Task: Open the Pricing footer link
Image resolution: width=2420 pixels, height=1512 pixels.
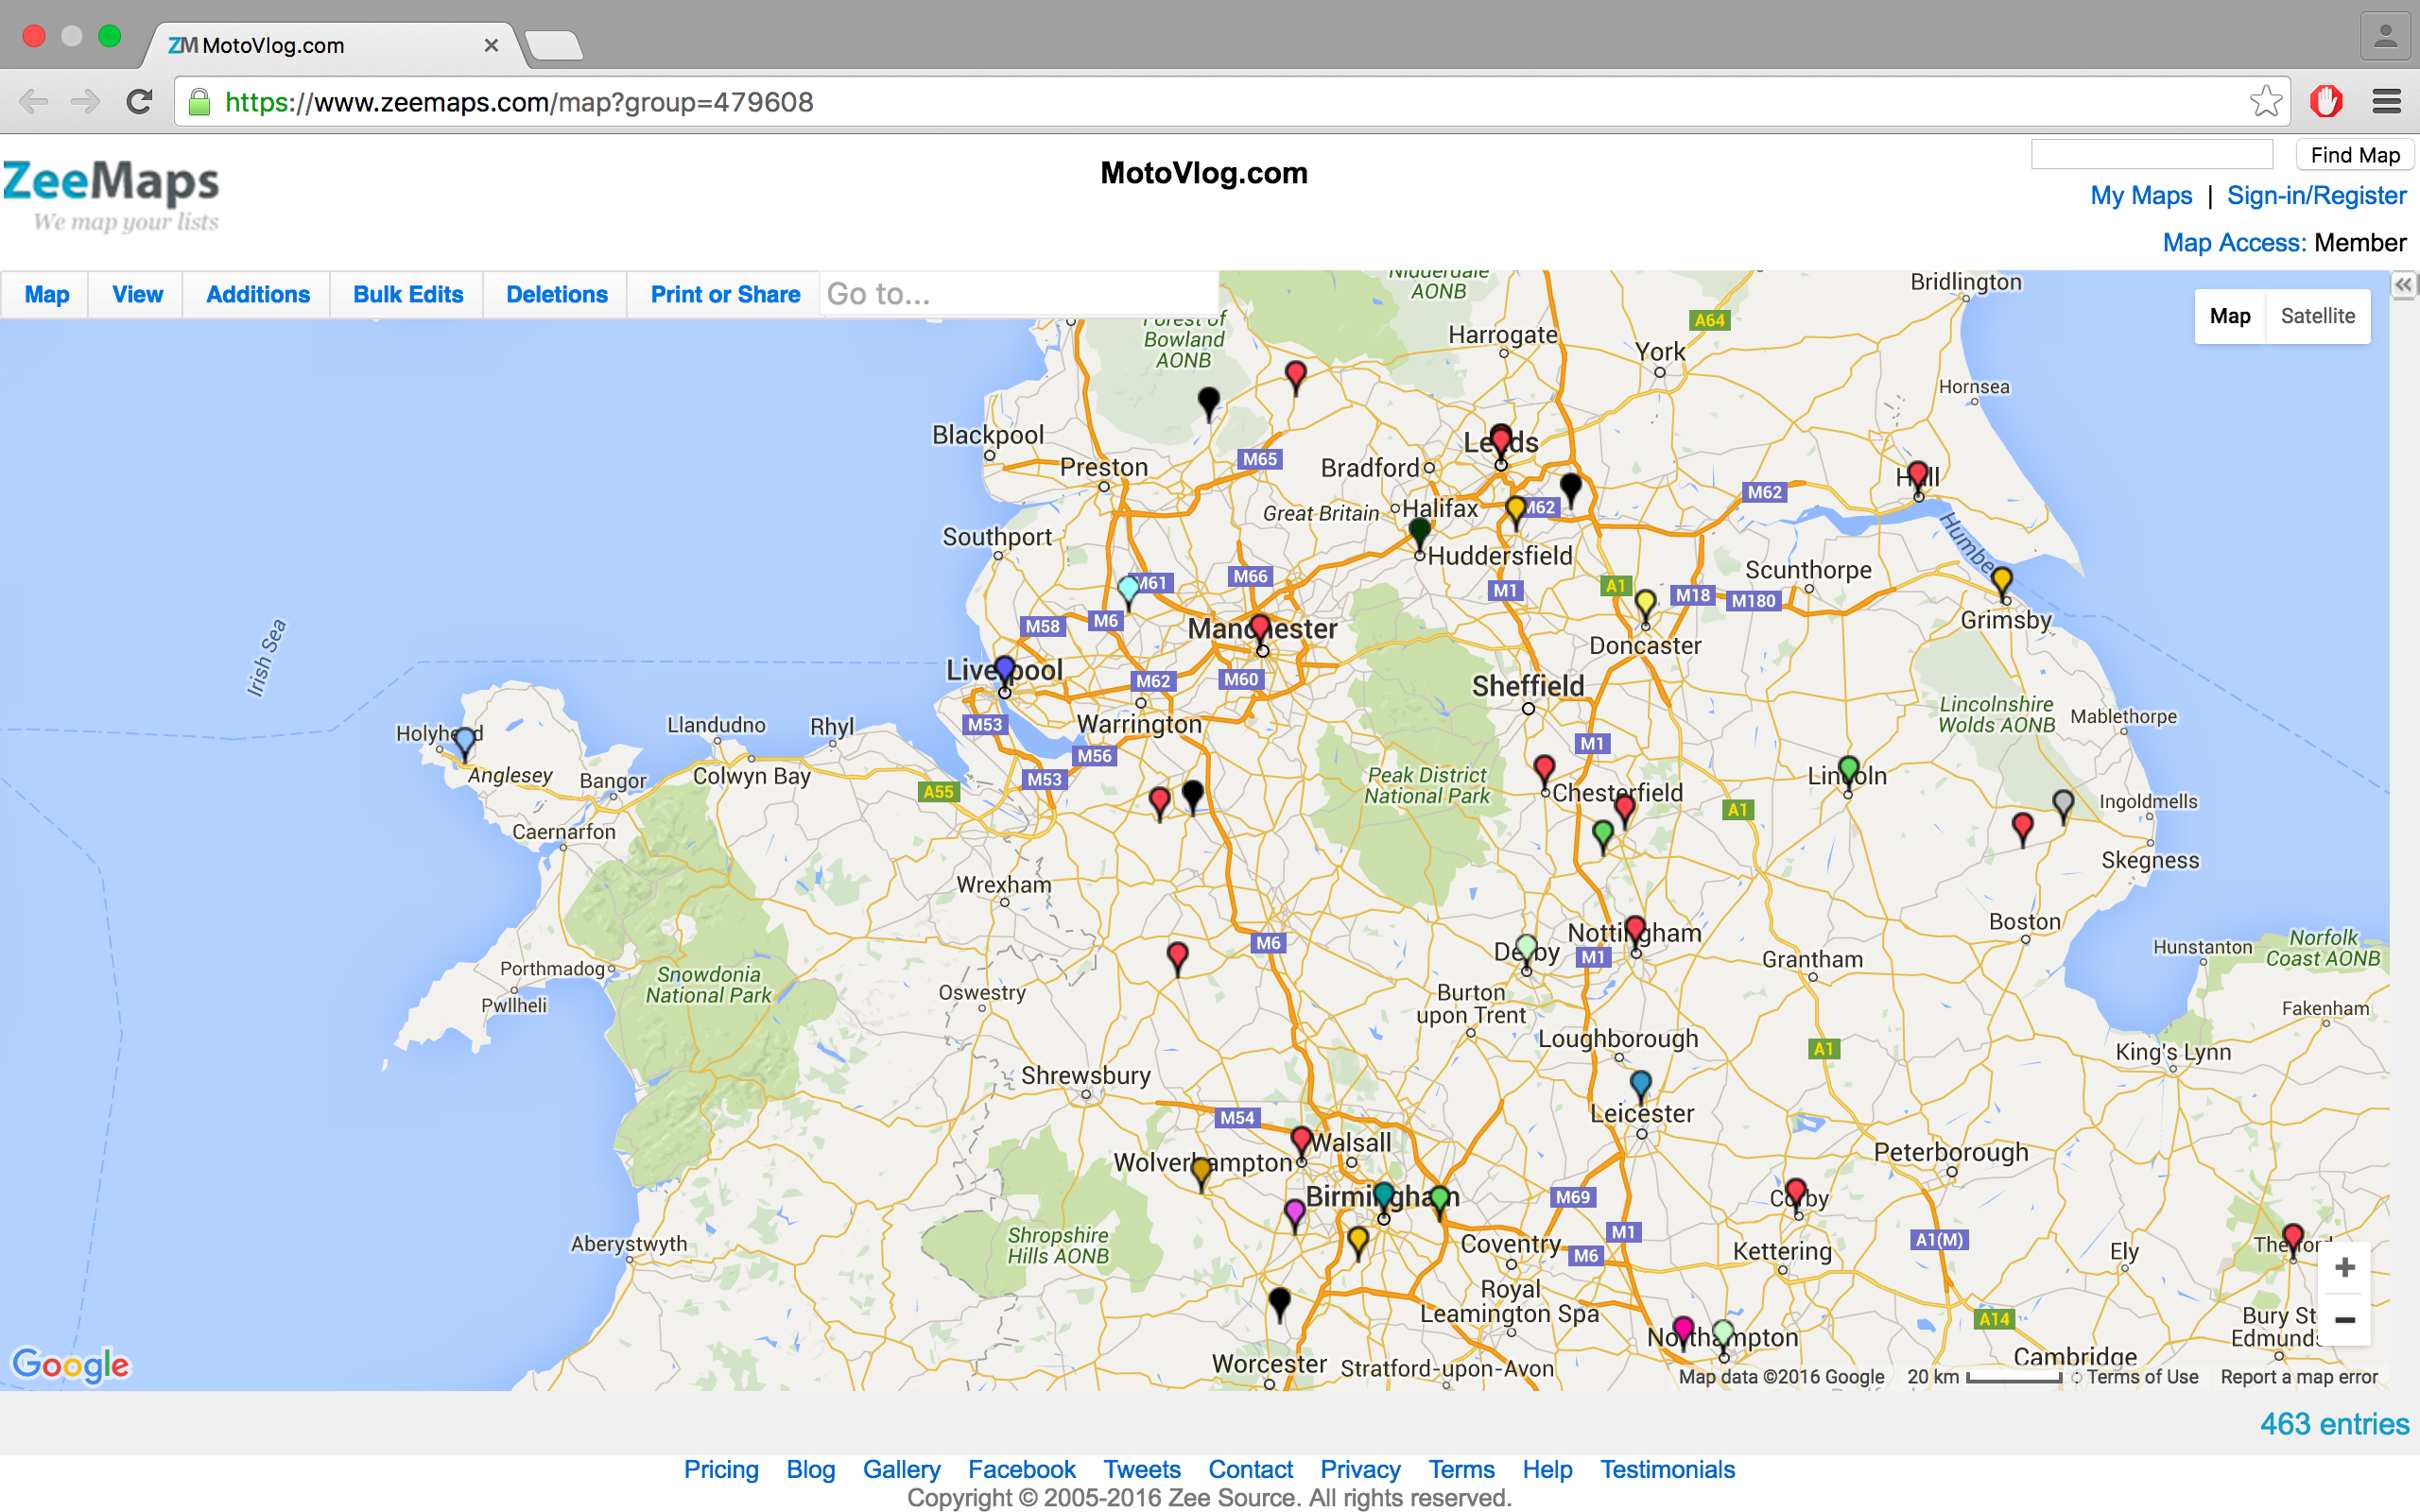Action: click(x=721, y=1469)
